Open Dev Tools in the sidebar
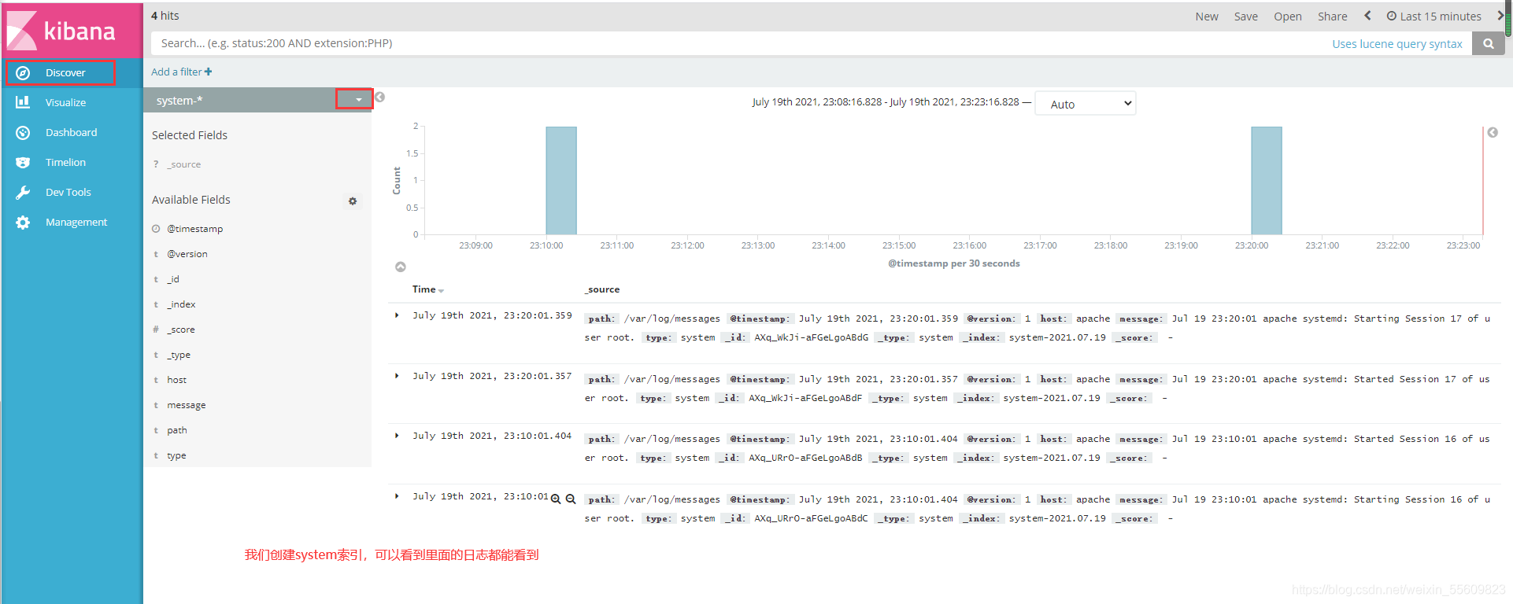The width and height of the screenshot is (1513, 604). pyautogui.click(x=68, y=193)
